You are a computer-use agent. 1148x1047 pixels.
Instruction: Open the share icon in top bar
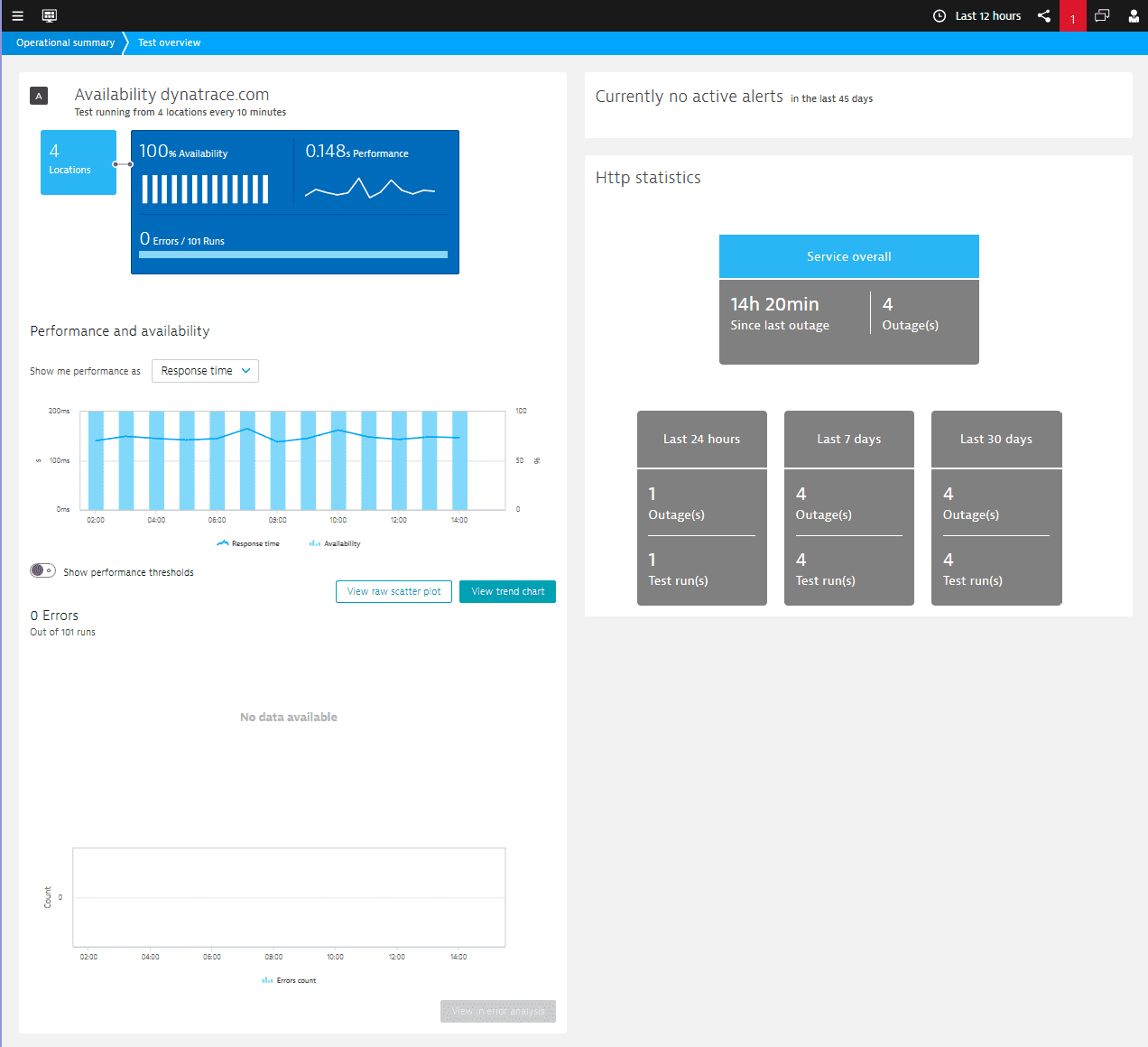tap(1044, 15)
